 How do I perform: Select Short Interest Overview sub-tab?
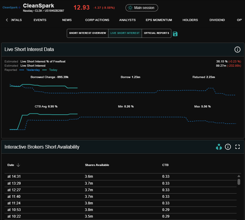click(x=88, y=33)
